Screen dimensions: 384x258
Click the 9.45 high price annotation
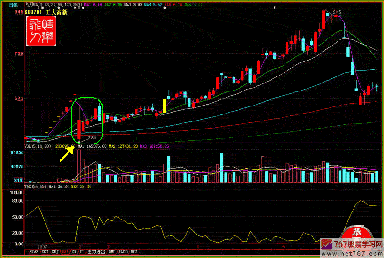(337, 12)
